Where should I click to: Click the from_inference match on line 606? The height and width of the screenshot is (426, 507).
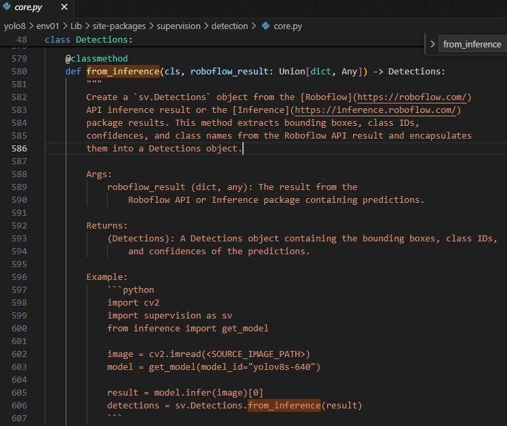[284, 406]
